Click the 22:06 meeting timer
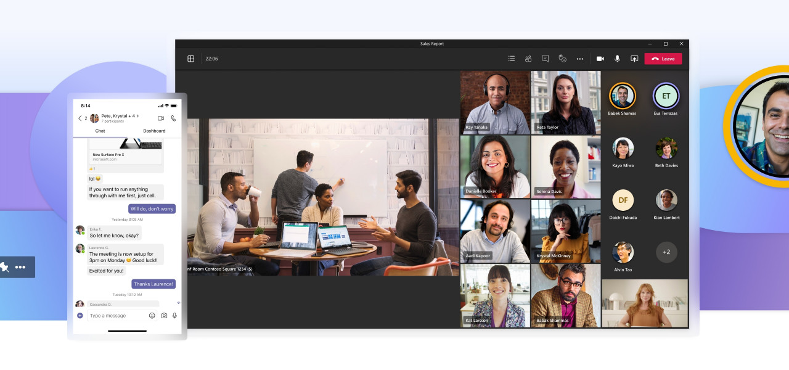The image size is (789, 370). (211, 59)
